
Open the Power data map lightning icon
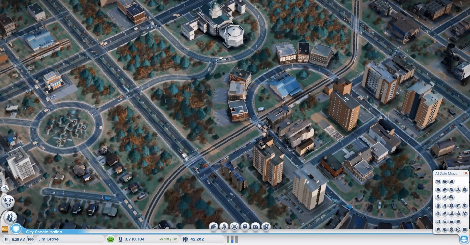[x=438, y=198]
